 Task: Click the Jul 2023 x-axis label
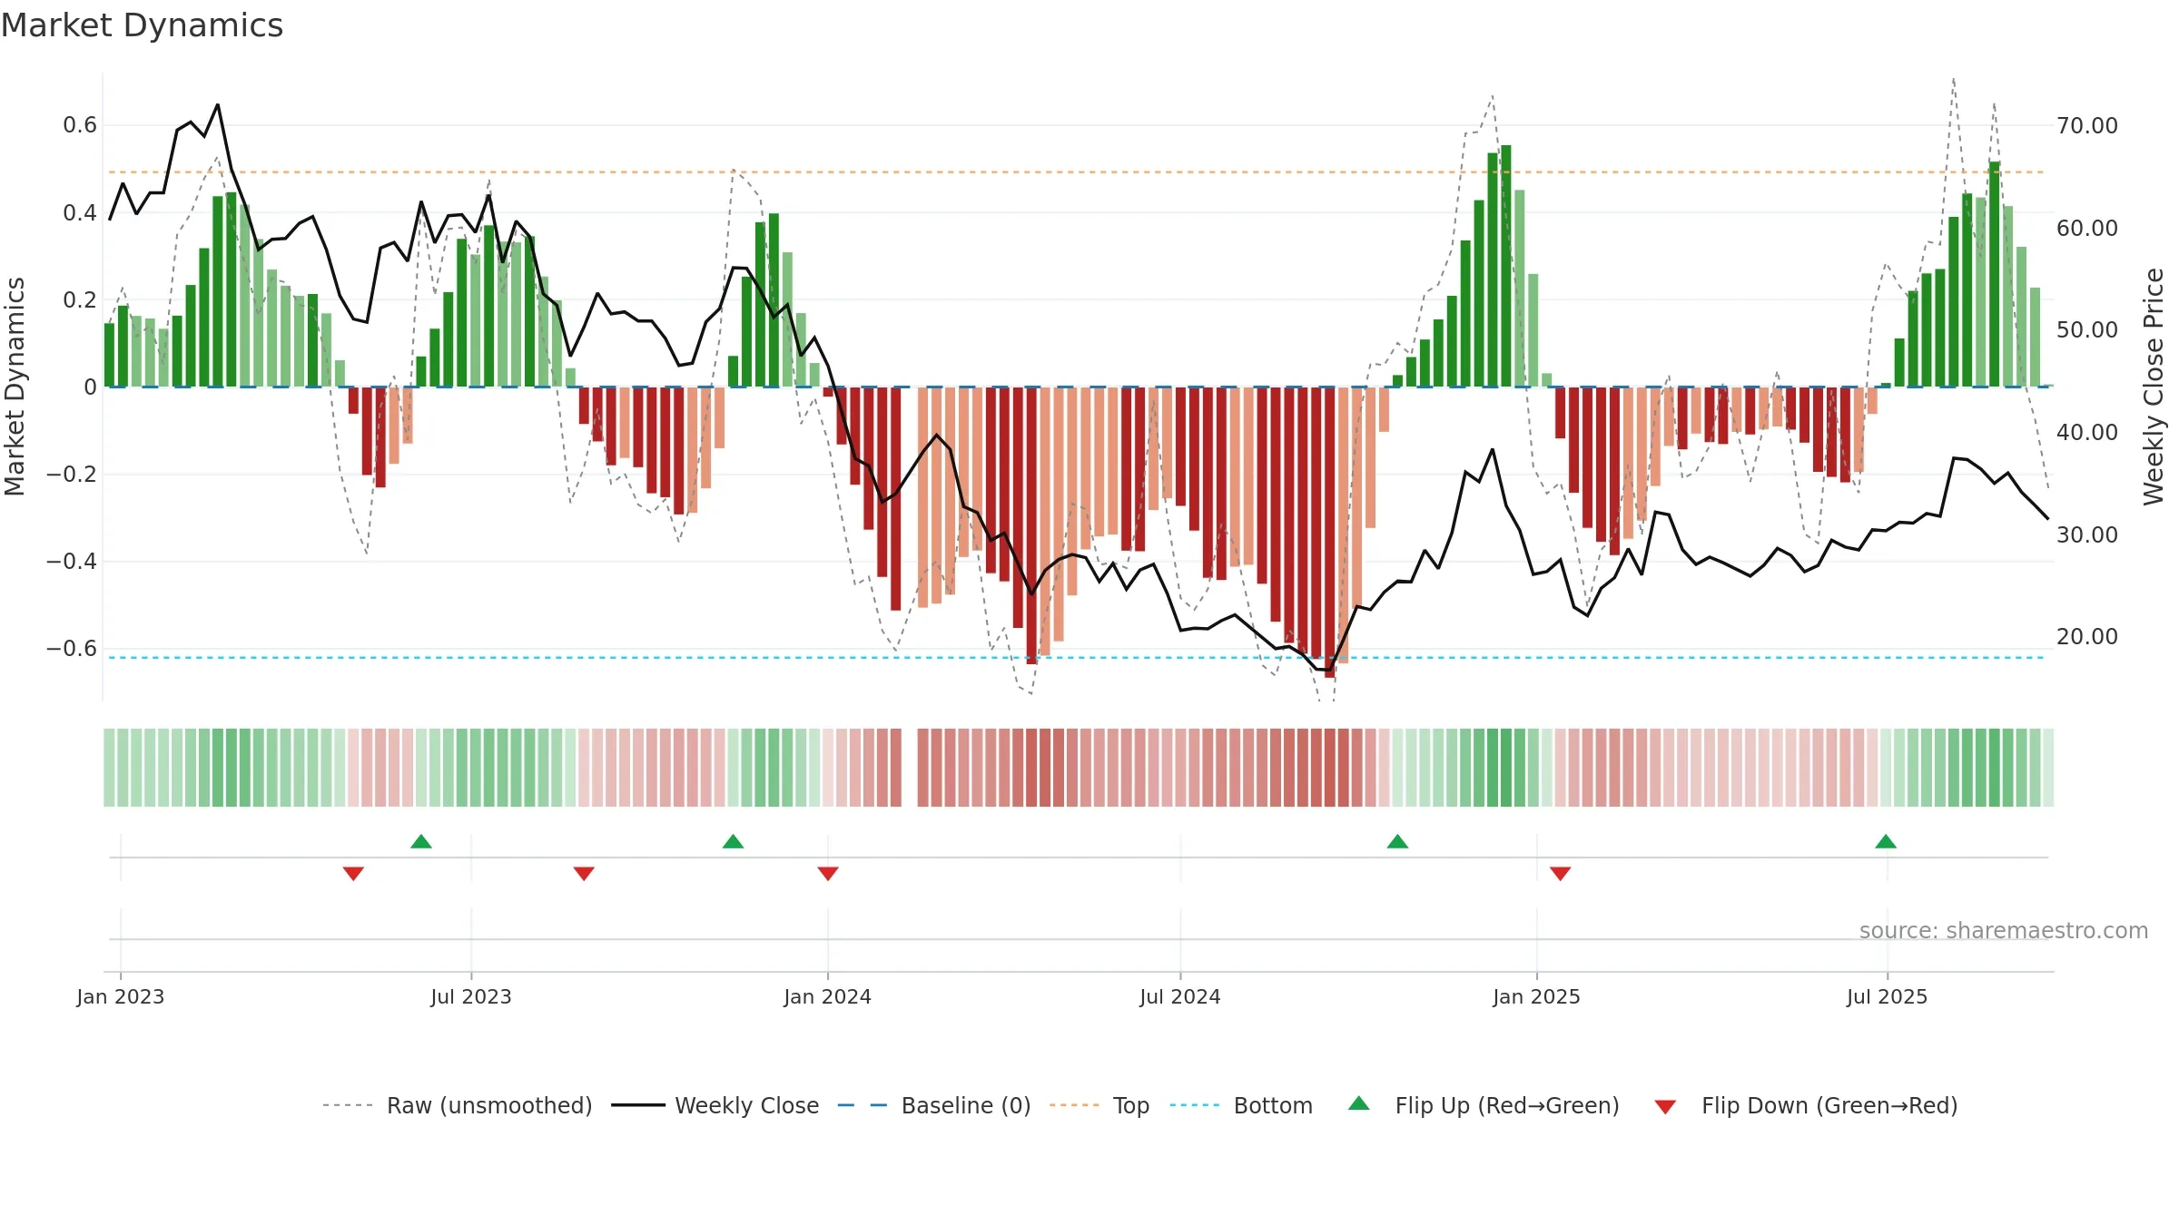(x=471, y=996)
